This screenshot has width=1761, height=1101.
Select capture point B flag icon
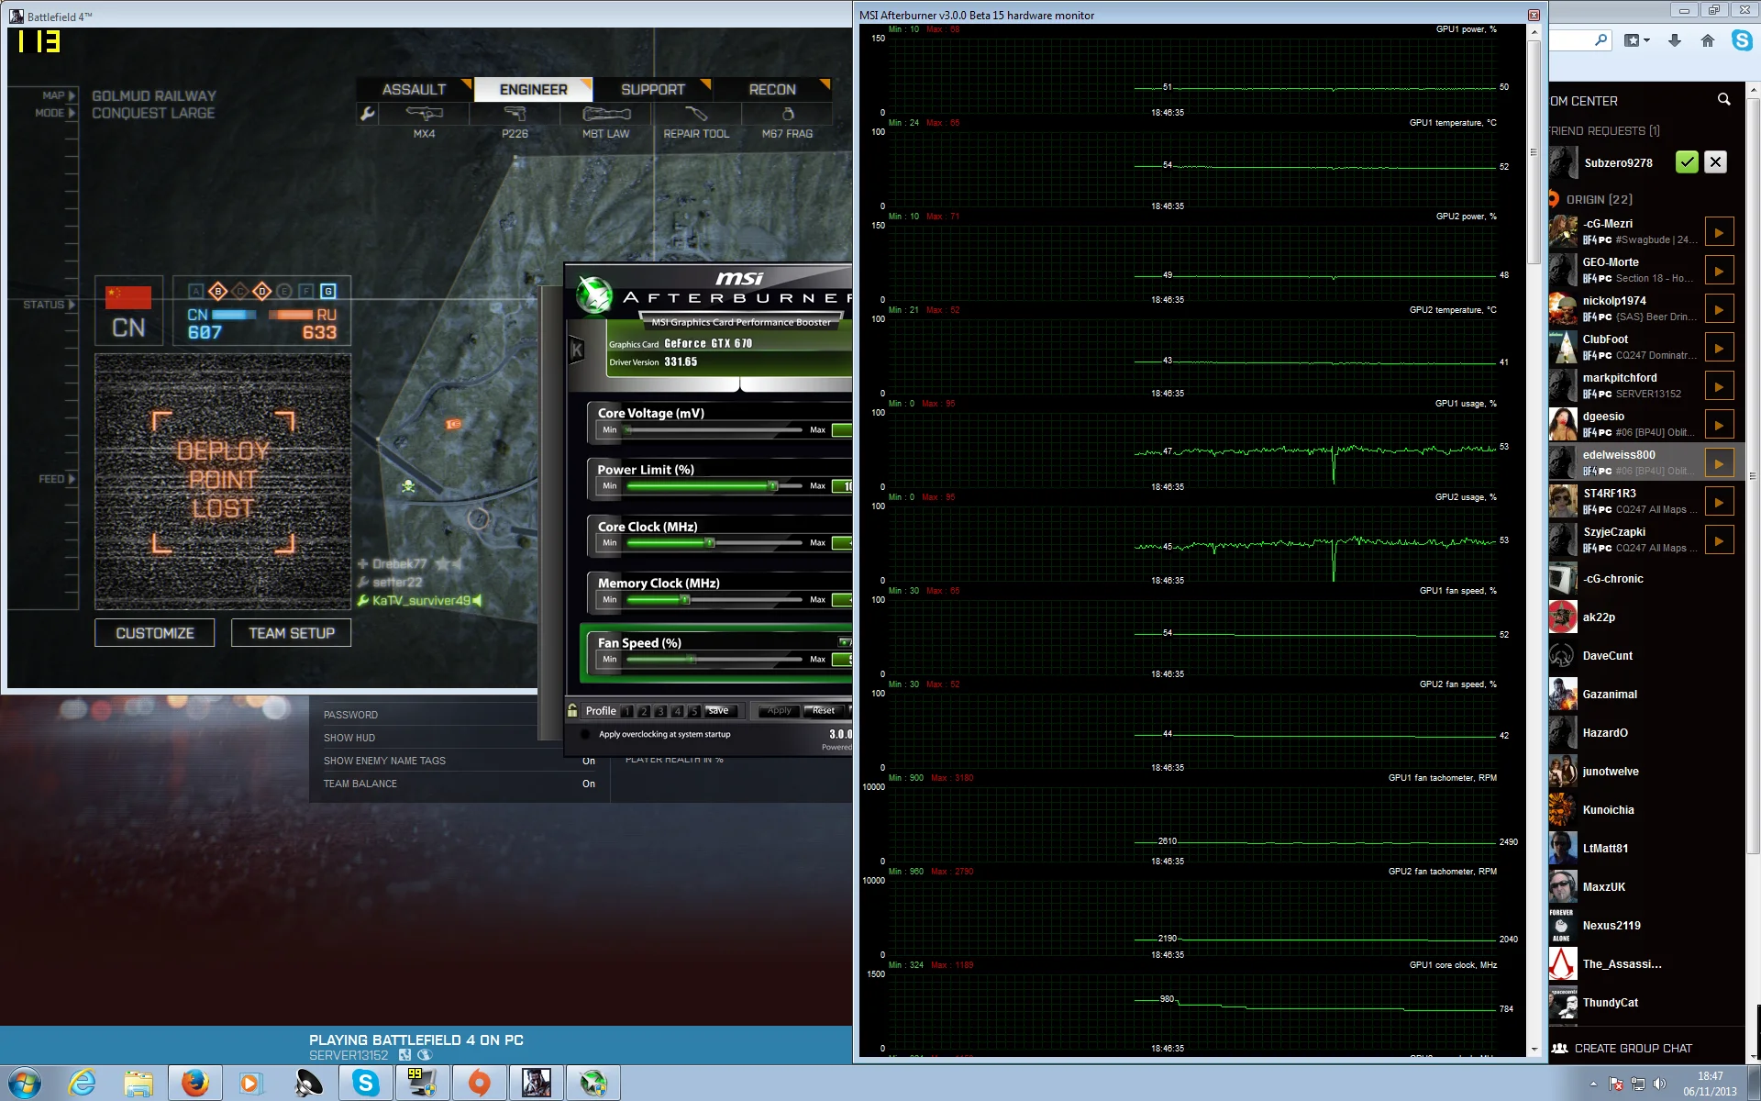coord(217,291)
